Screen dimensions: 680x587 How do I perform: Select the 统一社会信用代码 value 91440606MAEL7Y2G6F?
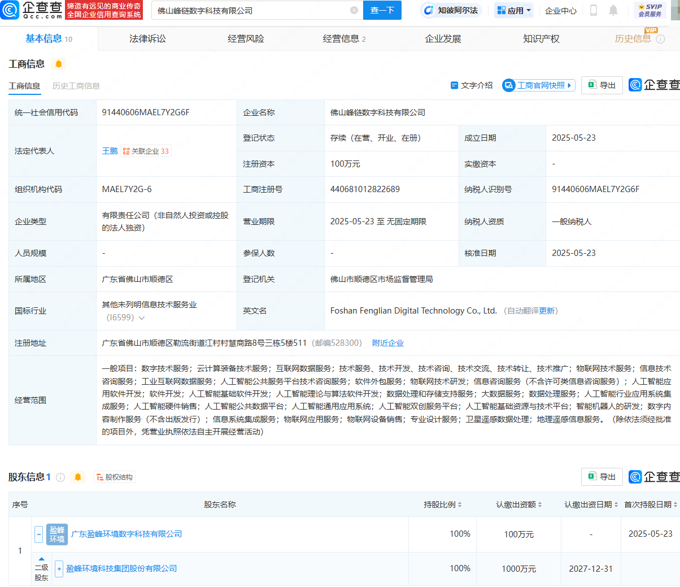(x=146, y=112)
